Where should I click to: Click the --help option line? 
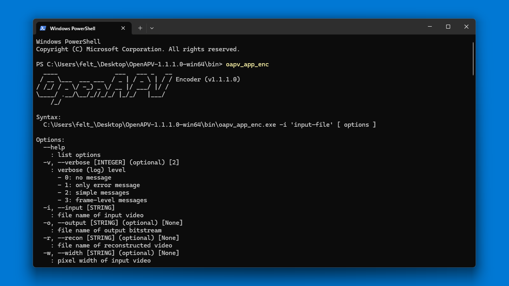(54, 147)
